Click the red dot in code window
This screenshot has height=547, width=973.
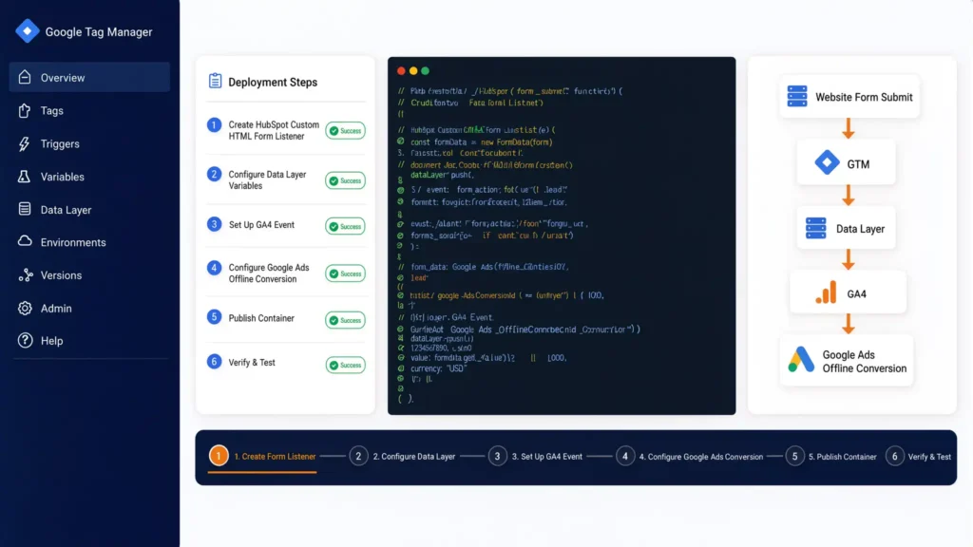401,70
